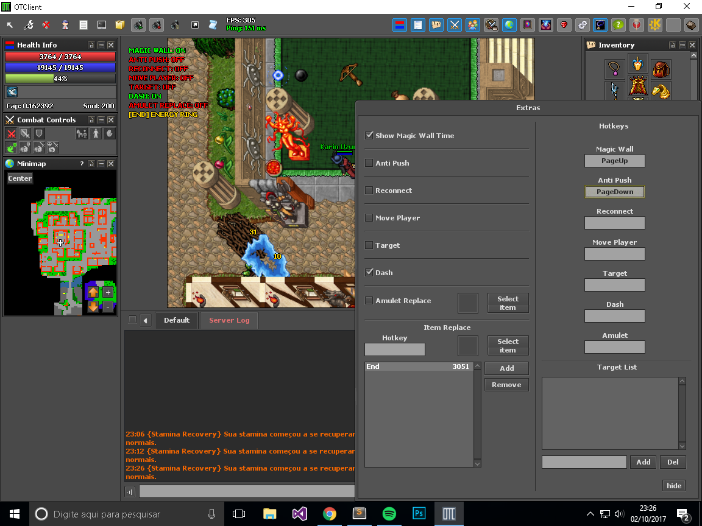Check the Move Player option

coord(369,218)
